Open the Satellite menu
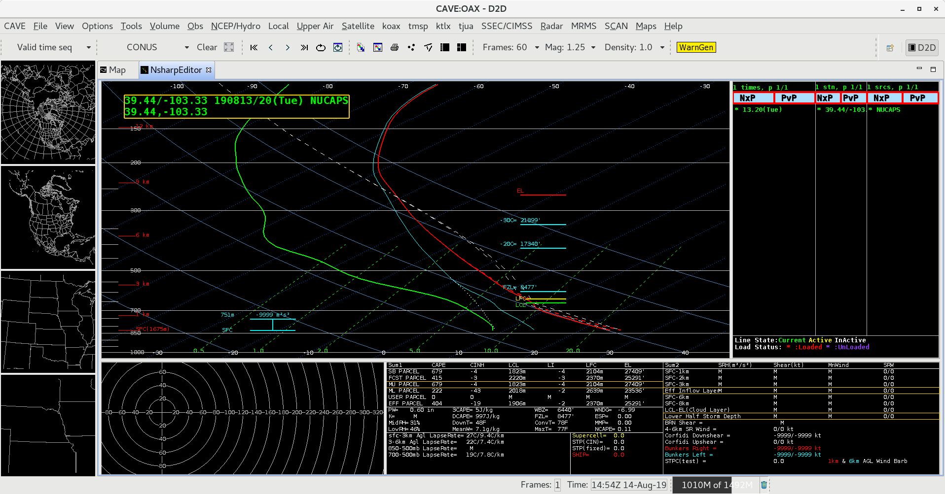945x494 pixels. [x=358, y=26]
